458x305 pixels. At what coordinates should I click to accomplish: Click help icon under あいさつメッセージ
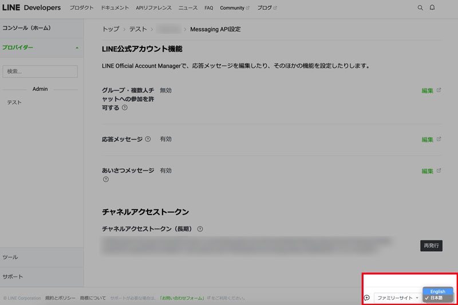pyautogui.click(x=106, y=179)
